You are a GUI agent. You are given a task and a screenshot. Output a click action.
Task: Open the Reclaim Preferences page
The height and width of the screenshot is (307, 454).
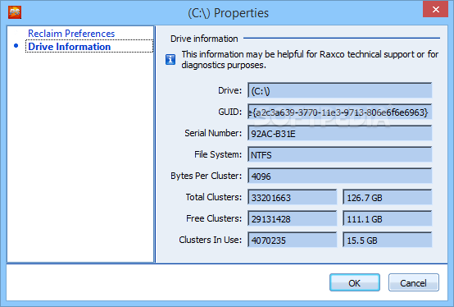coord(71,34)
